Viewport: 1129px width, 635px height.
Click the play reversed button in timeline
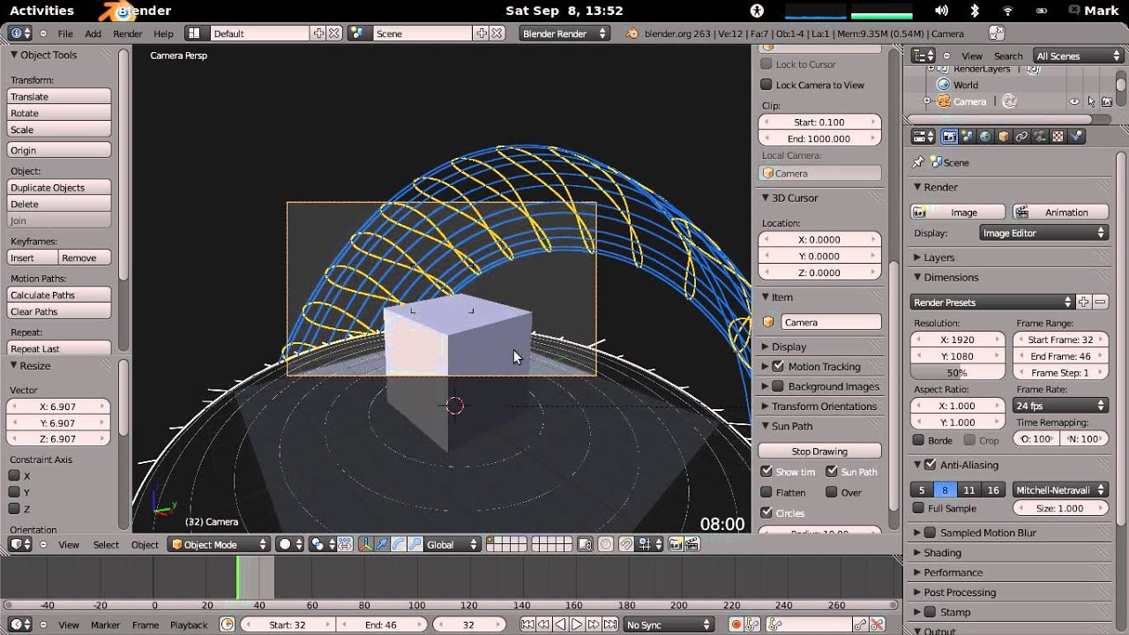pyautogui.click(x=559, y=624)
